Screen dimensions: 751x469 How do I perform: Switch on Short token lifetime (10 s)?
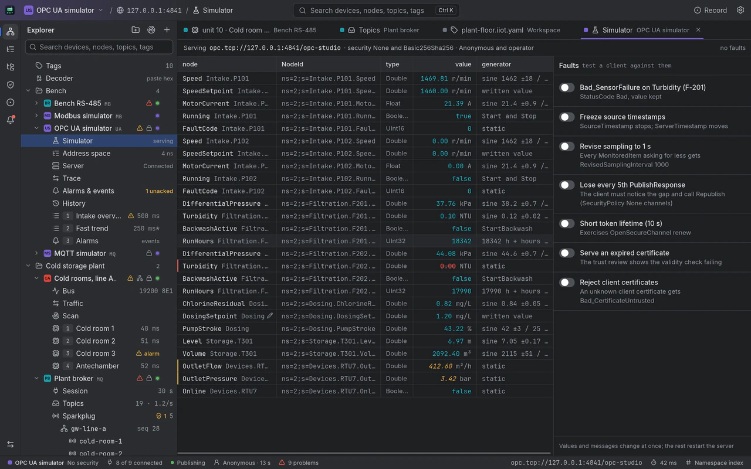coord(567,223)
